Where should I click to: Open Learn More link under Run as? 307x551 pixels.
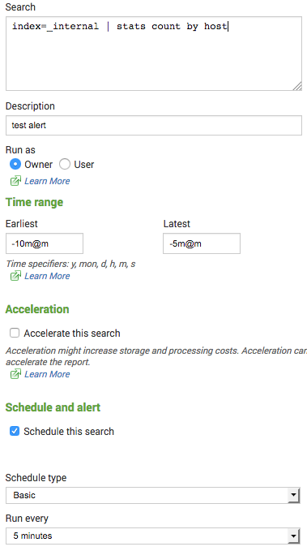[x=47, y=181]
